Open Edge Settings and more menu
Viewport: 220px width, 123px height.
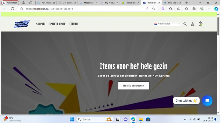(209, 9)
